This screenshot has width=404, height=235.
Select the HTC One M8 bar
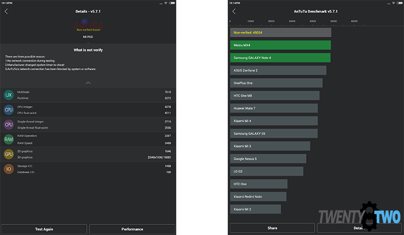coord(275,96)
